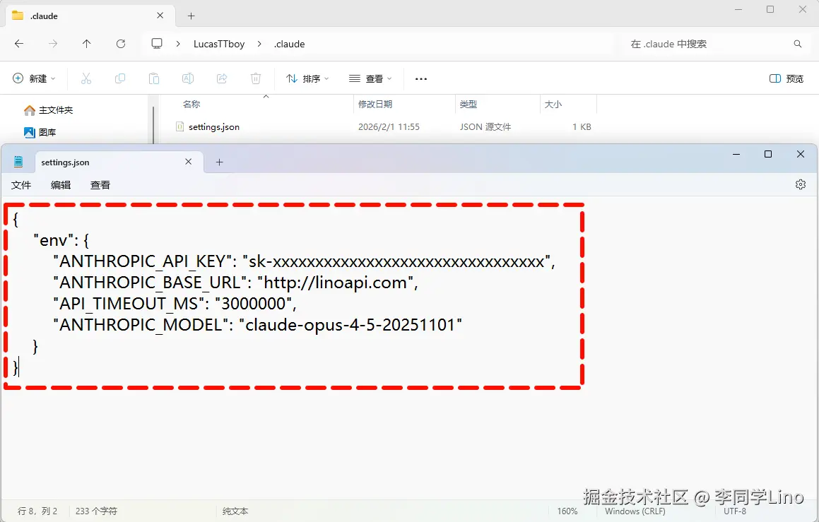Open the three-dot more options menu

tap(421, 79)
